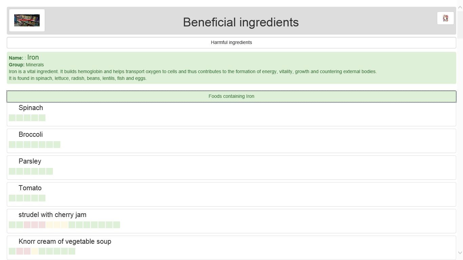The width and height of the screenshot is (463, 260).
Task: Select the Parsley item
Action: (x=30, y=161)
